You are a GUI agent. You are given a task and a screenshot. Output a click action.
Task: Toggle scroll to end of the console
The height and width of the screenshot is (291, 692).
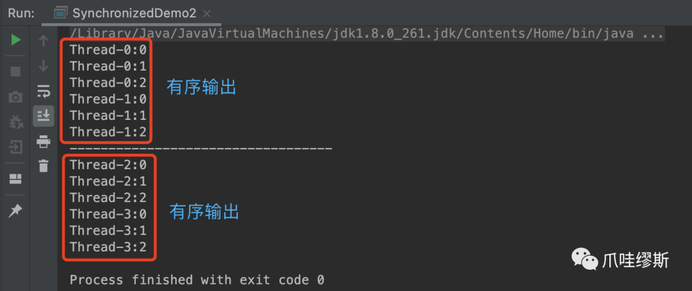[44, 116]
